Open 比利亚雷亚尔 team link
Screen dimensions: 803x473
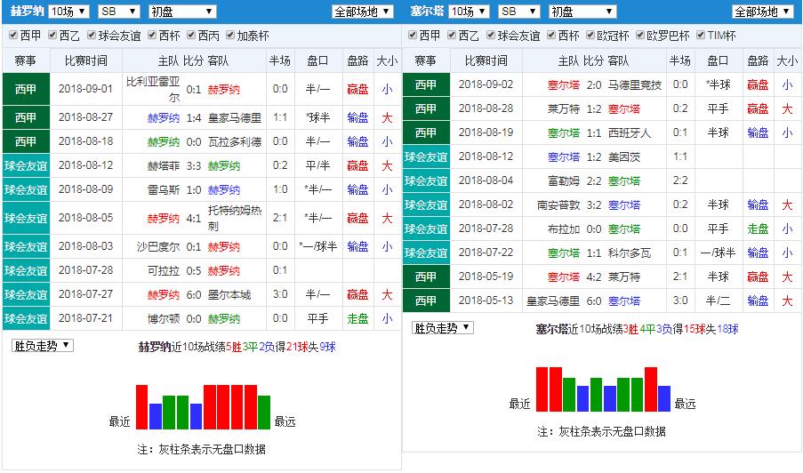[154, 89]
